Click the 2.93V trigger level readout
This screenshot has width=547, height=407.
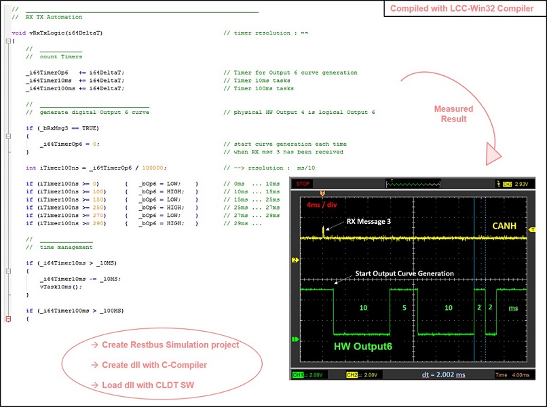click(x=521, y=184)
